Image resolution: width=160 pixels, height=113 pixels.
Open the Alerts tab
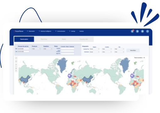(x=64, y=39)
